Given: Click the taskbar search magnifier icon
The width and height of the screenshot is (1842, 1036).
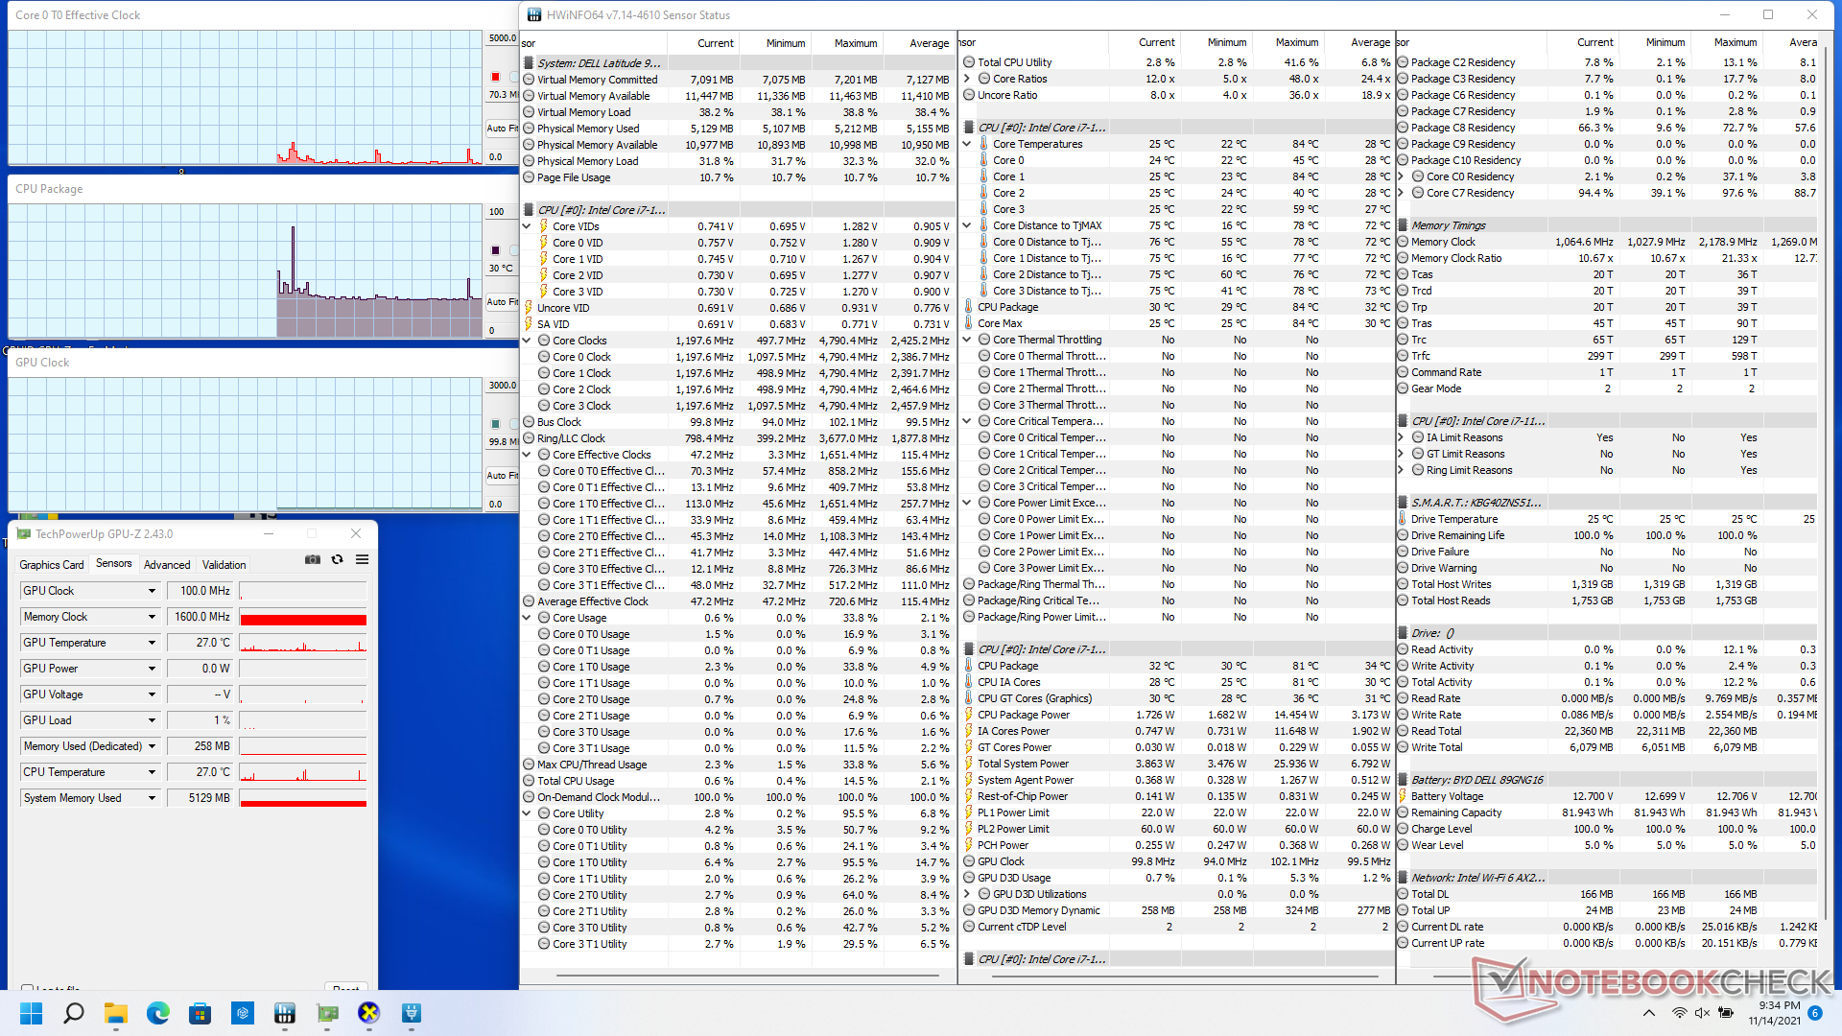Looking at the screenshot, I should [74, 1013].
